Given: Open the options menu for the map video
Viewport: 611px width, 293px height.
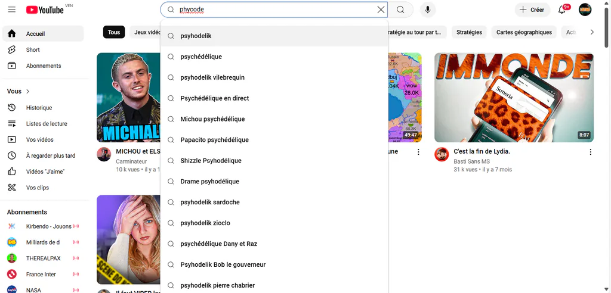Looking at the screenshot, I should coord(418,152).
